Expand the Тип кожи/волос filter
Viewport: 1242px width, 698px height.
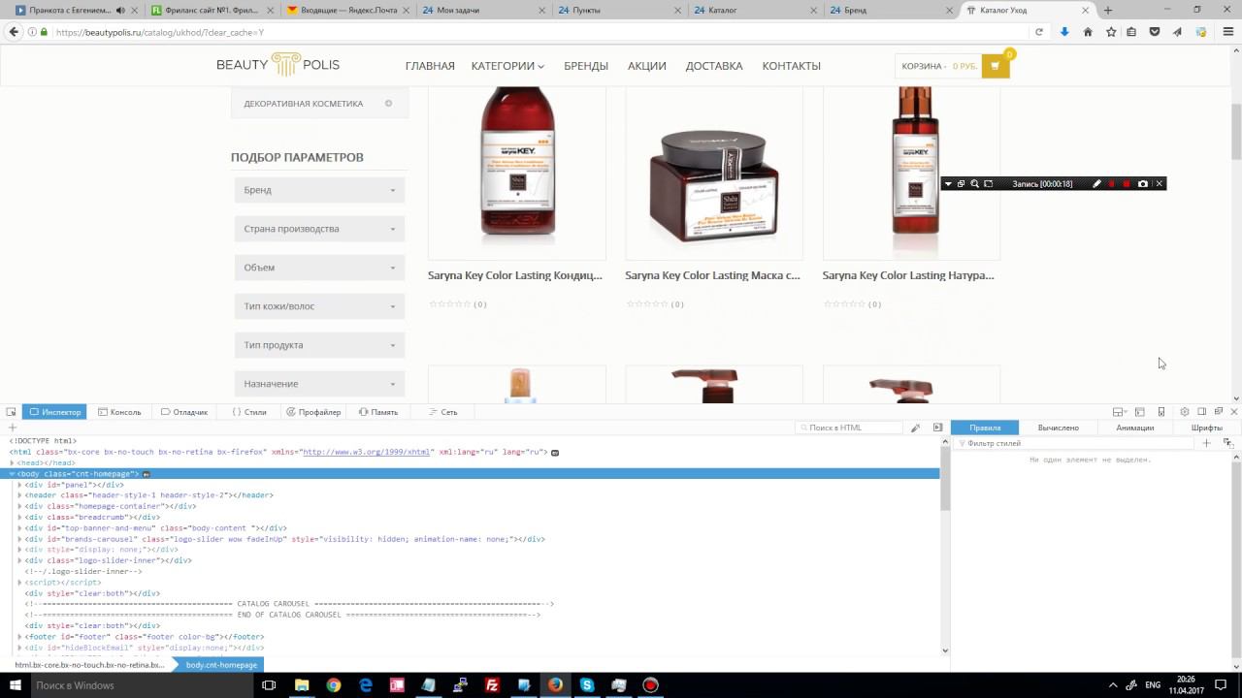pyautogui.click(x=319, y=306)
